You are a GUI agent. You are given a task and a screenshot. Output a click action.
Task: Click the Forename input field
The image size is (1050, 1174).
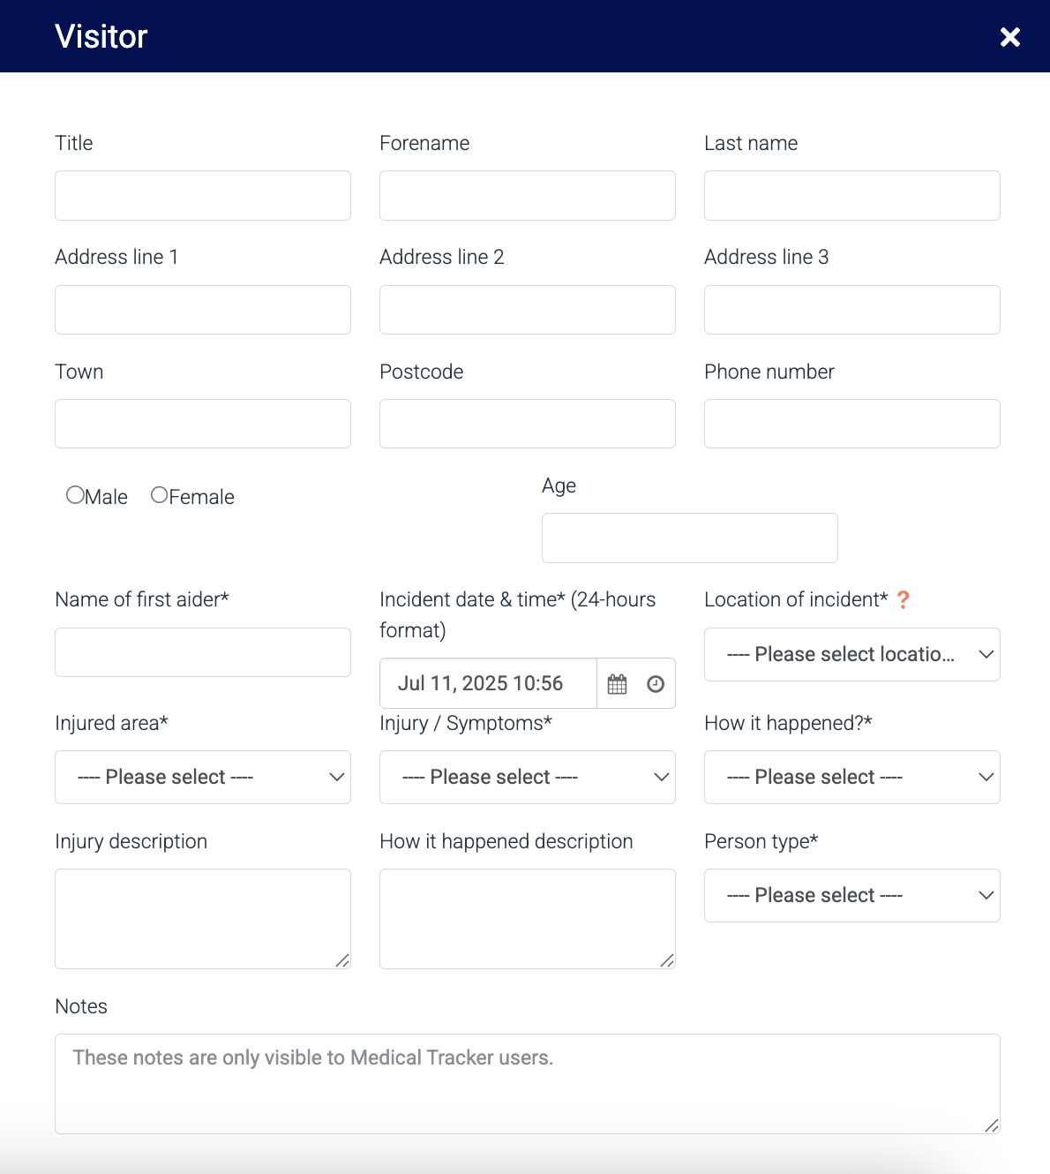tap(527, 195)
